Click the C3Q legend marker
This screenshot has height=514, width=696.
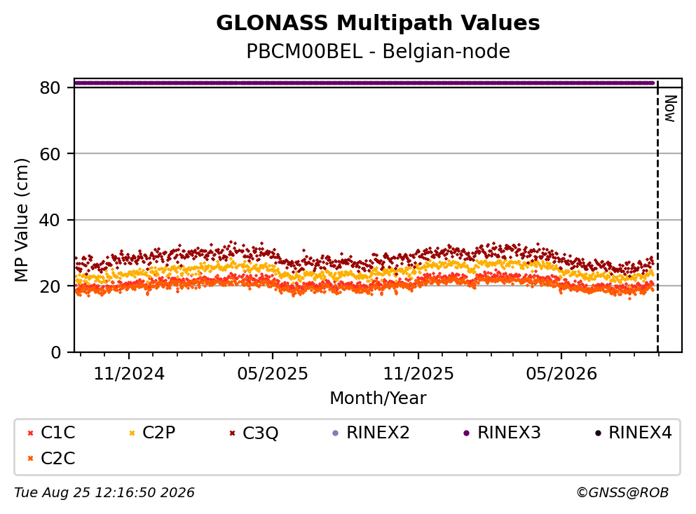pos(232,433)
